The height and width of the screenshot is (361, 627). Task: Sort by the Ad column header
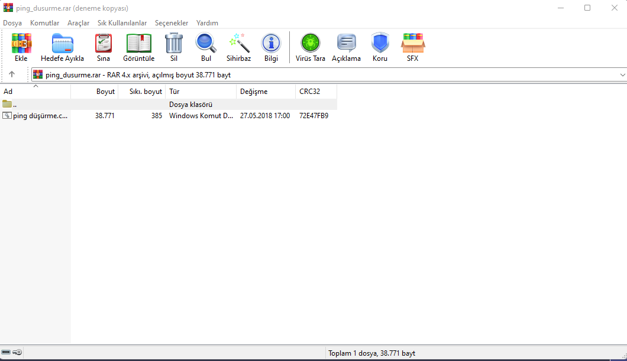pyautogui.click(x=35, y=92)
